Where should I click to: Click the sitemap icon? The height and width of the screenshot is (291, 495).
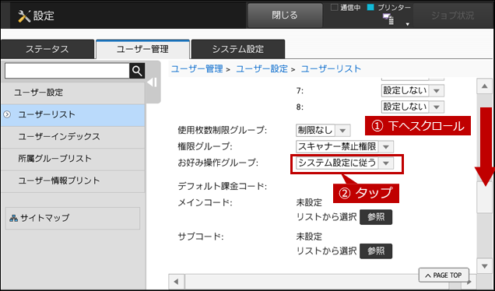click(13, 218)
